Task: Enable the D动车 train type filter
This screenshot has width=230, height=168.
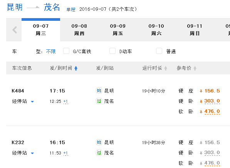Action: (112, 51)
